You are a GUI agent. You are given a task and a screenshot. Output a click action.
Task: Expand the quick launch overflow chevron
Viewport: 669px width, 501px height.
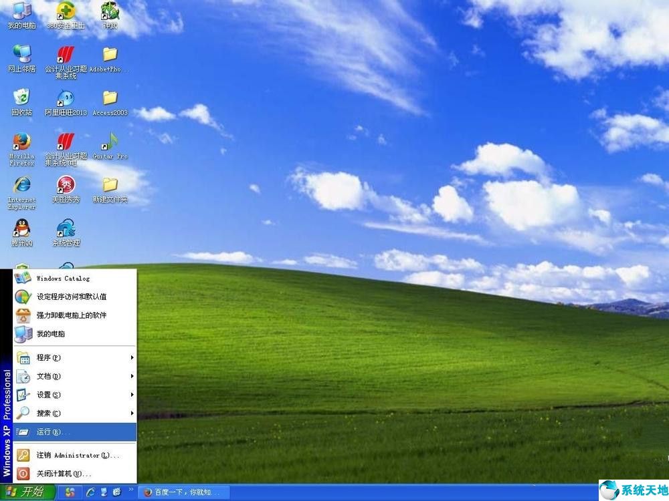click(x=131, y=490)
